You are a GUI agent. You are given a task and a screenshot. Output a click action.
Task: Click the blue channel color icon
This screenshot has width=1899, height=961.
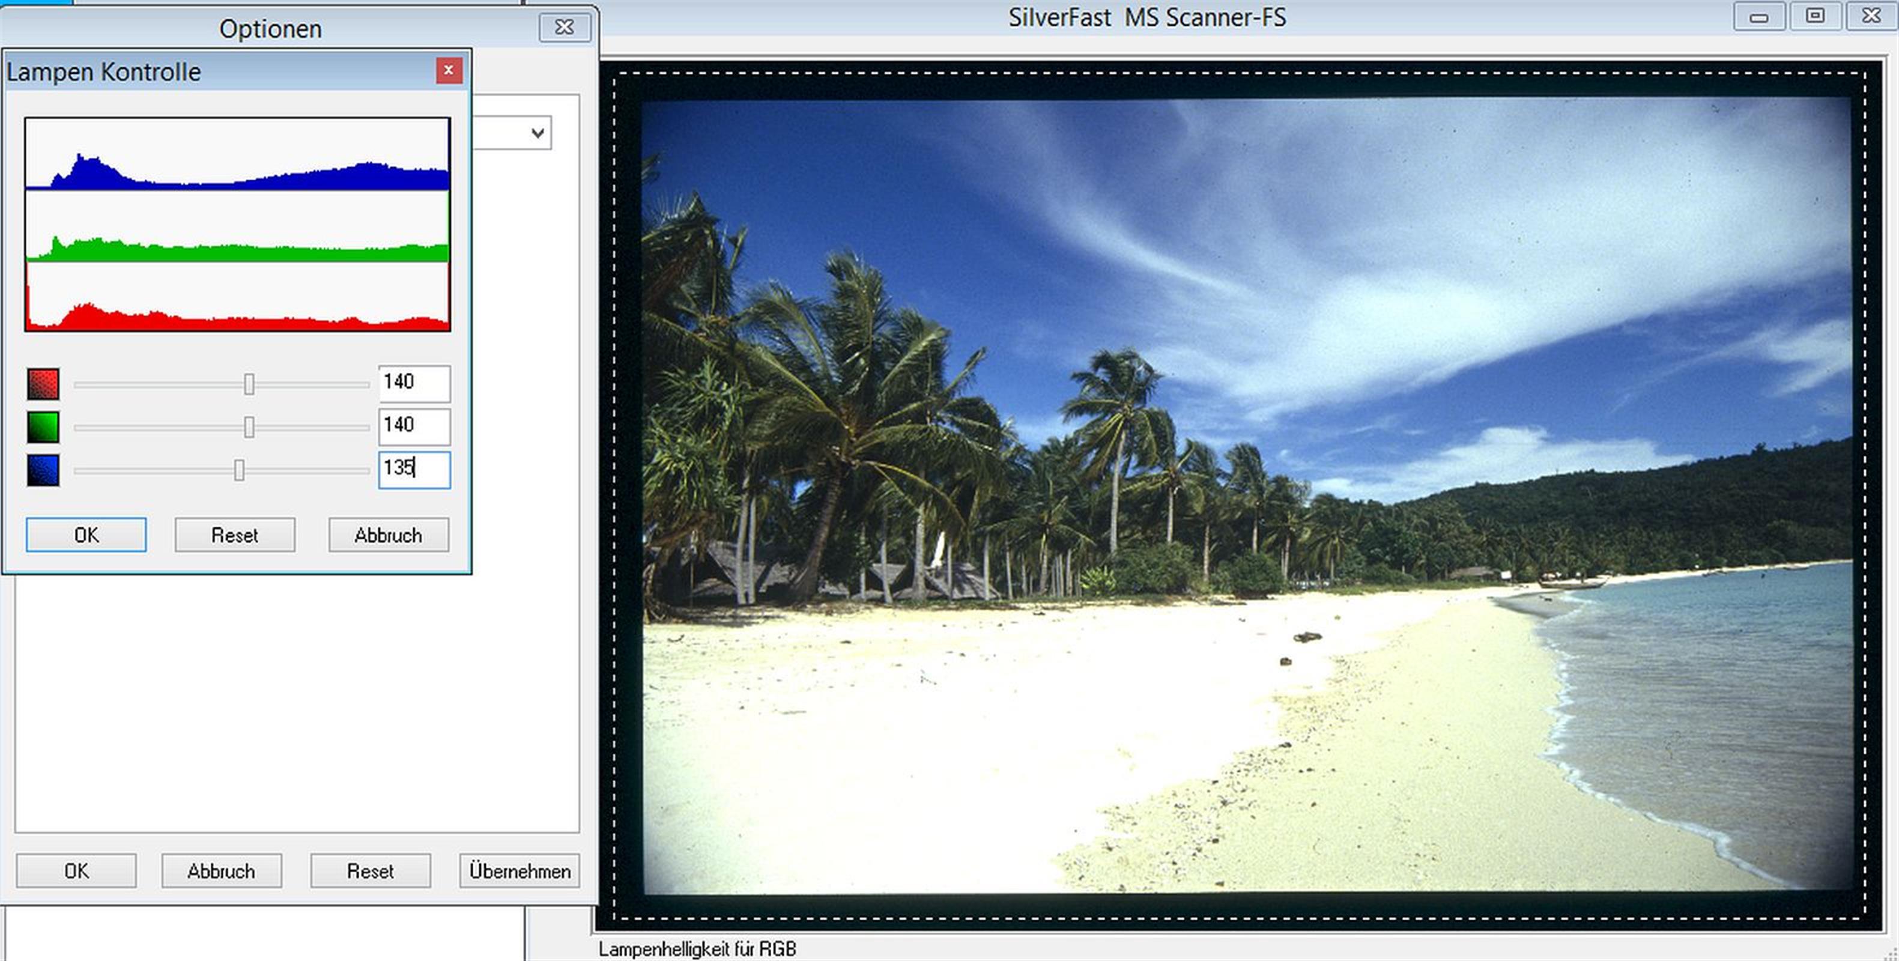click(x=43, y=470)
